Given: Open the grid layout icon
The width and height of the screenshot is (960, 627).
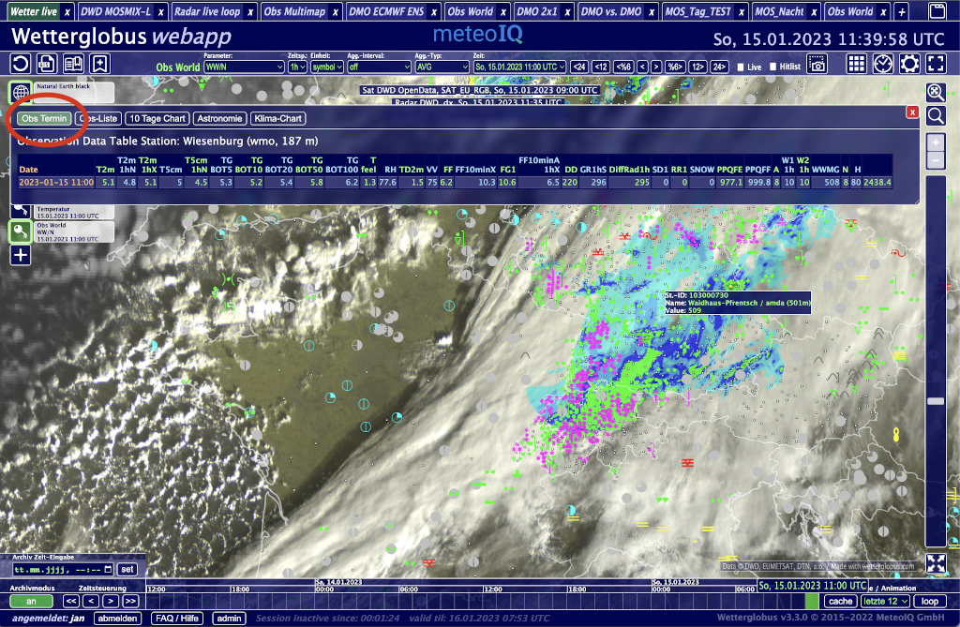Looking at the screenshot, I should tap(856, 64).
